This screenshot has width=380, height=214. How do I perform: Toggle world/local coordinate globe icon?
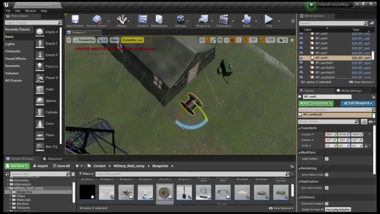[220, 40]
